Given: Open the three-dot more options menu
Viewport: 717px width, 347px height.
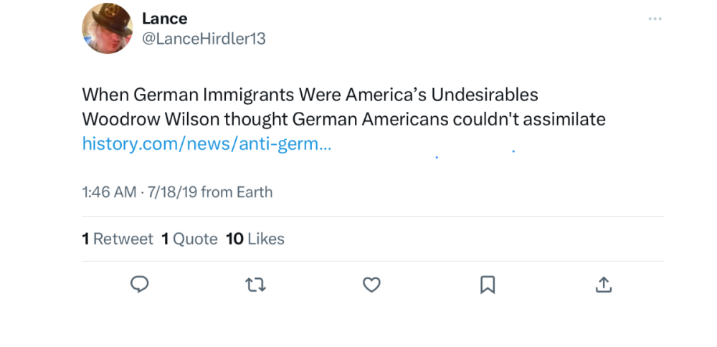Looking at the screenshot, I should tap(655, 19).
